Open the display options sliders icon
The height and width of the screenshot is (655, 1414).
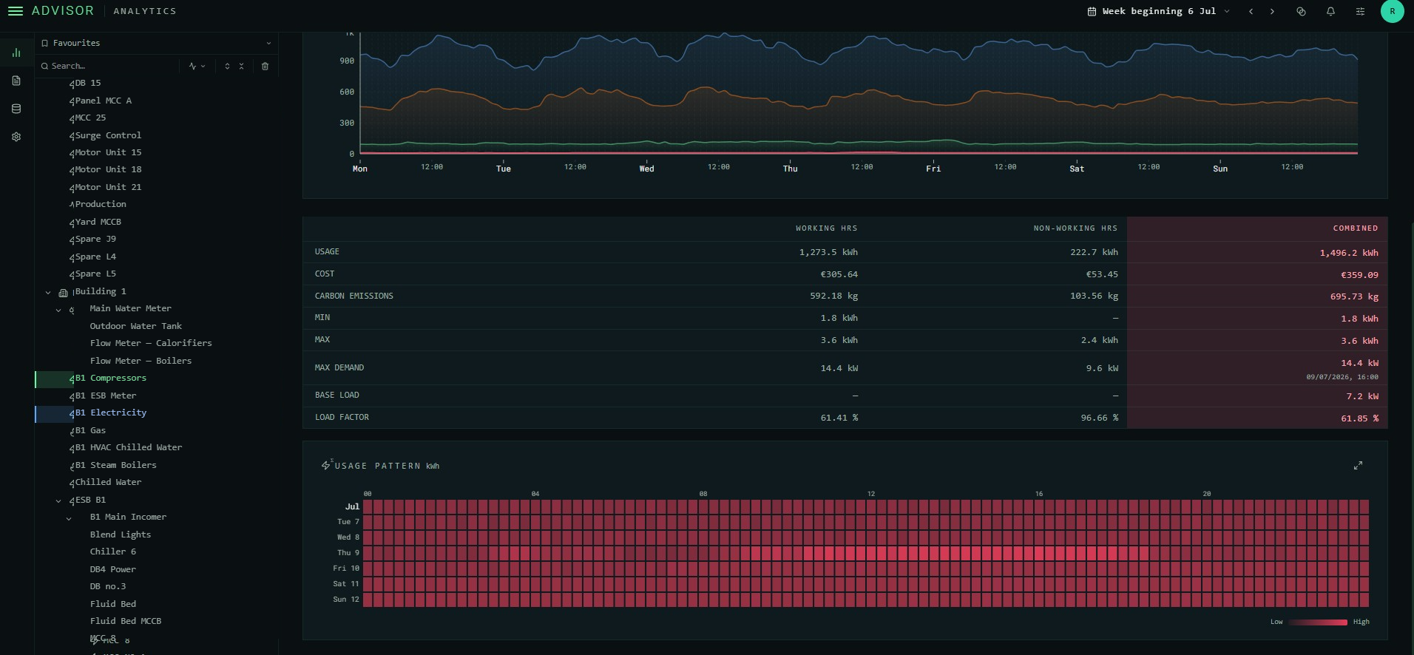click(1360, 11)
